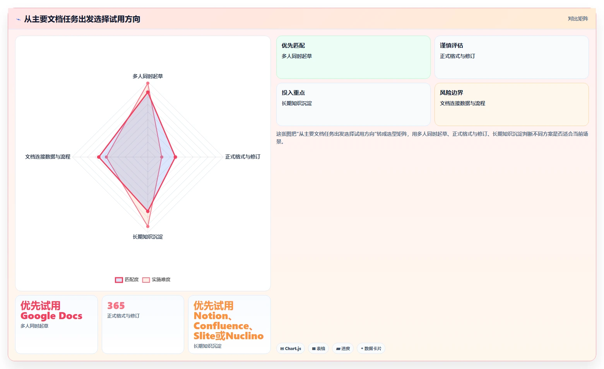Click the bottom 长期知识沉淀 radar data point
604x369 pixels.
(148, 227)
